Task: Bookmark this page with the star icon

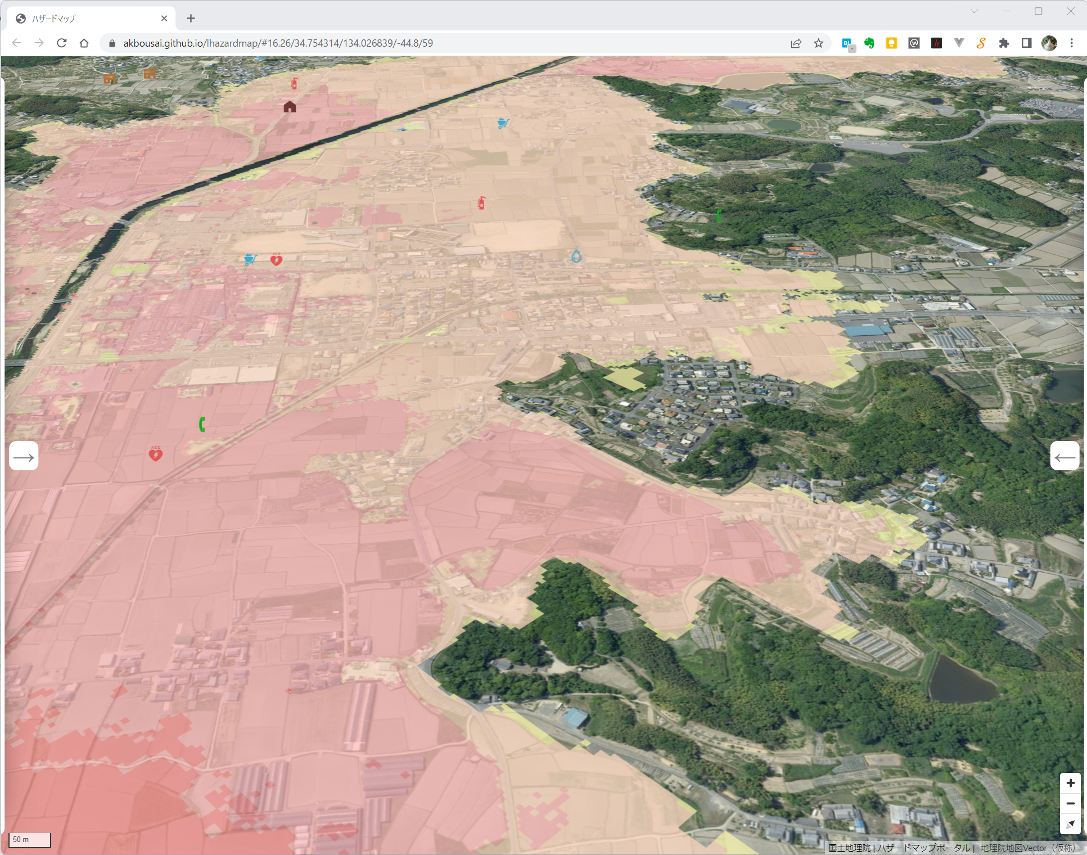Action: 819,43
